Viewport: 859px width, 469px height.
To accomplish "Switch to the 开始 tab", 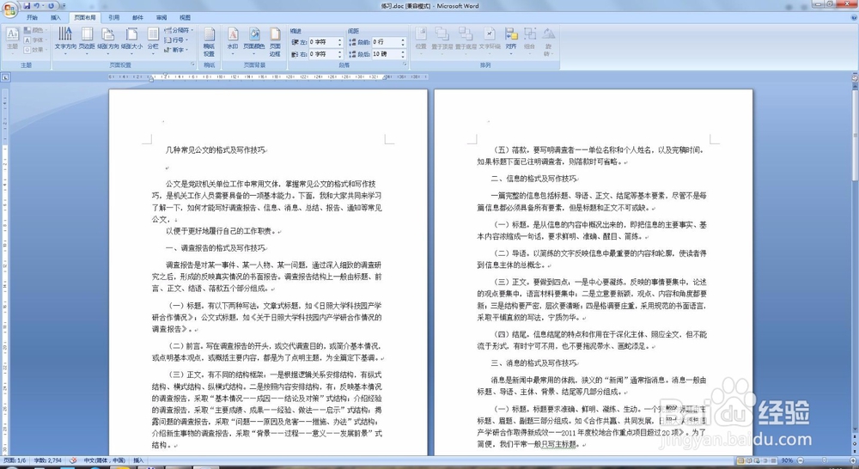I will [x=32, y=17].
